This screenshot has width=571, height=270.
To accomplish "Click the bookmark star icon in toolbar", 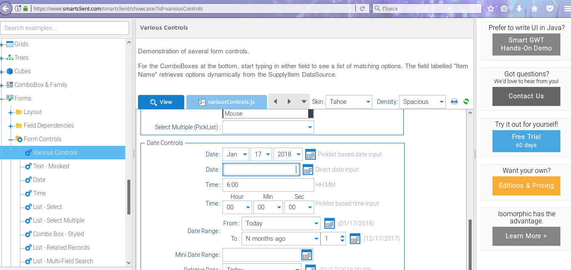I will [491, 8].
